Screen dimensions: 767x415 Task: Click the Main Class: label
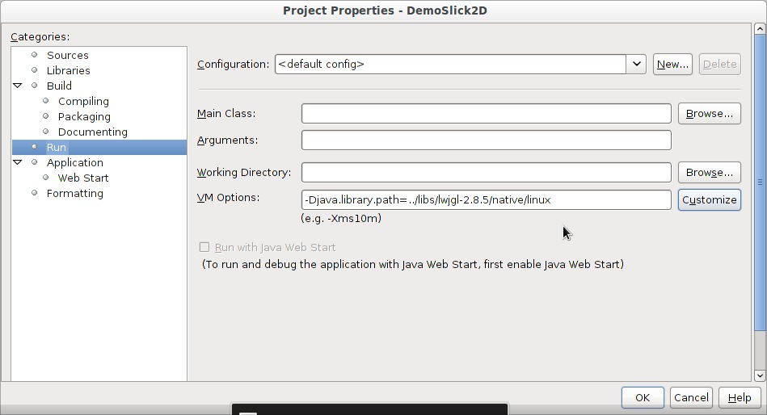click(x=226, y=113)
